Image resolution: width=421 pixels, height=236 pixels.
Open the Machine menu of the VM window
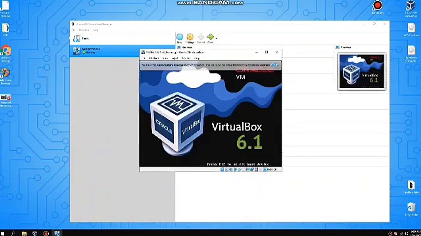154,58
